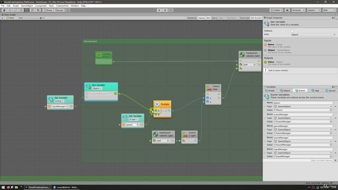This screenshot has height=190, width=338.
Task: Toggle the Carry option in graph toolbar
Action: point(214,18)
